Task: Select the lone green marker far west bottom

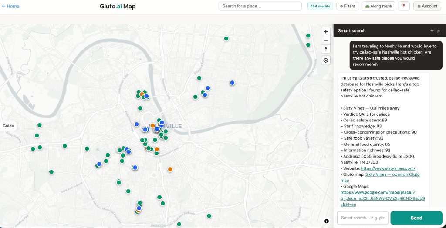Action: (x=51, y=172)
